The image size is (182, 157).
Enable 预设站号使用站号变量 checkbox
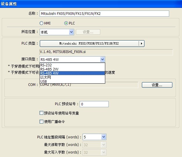(41, 113)
